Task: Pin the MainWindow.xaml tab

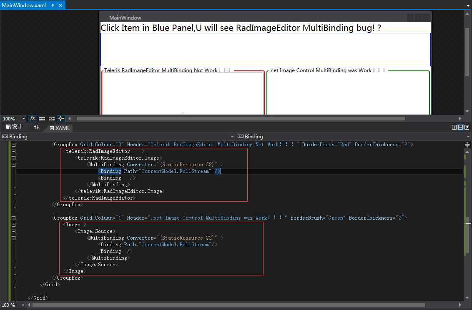Action: tap(53, 5)
